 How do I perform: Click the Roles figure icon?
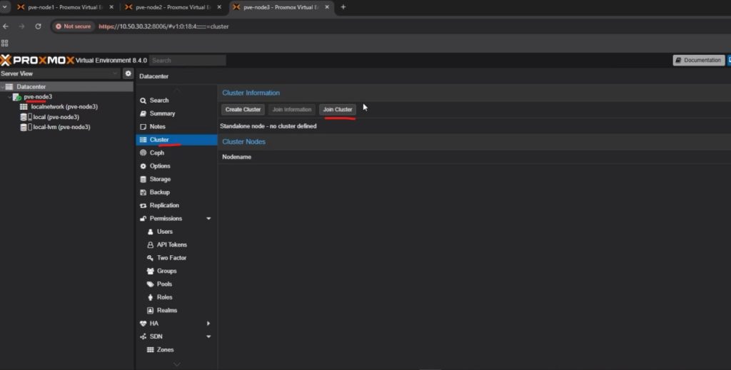[x=150, y=297]
